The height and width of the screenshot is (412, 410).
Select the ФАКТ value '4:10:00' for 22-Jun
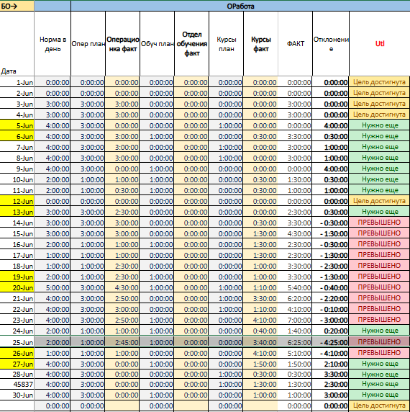coord(296,309)
